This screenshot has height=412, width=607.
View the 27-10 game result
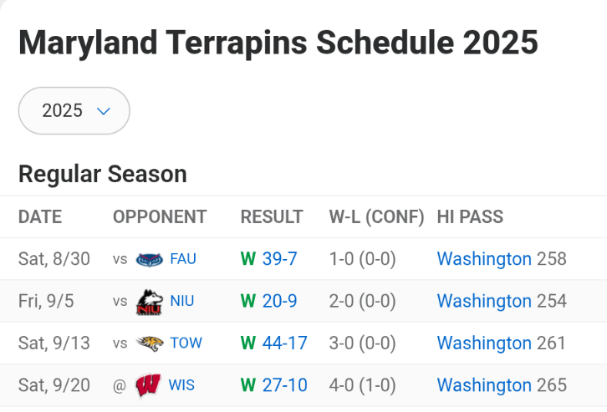284,385
